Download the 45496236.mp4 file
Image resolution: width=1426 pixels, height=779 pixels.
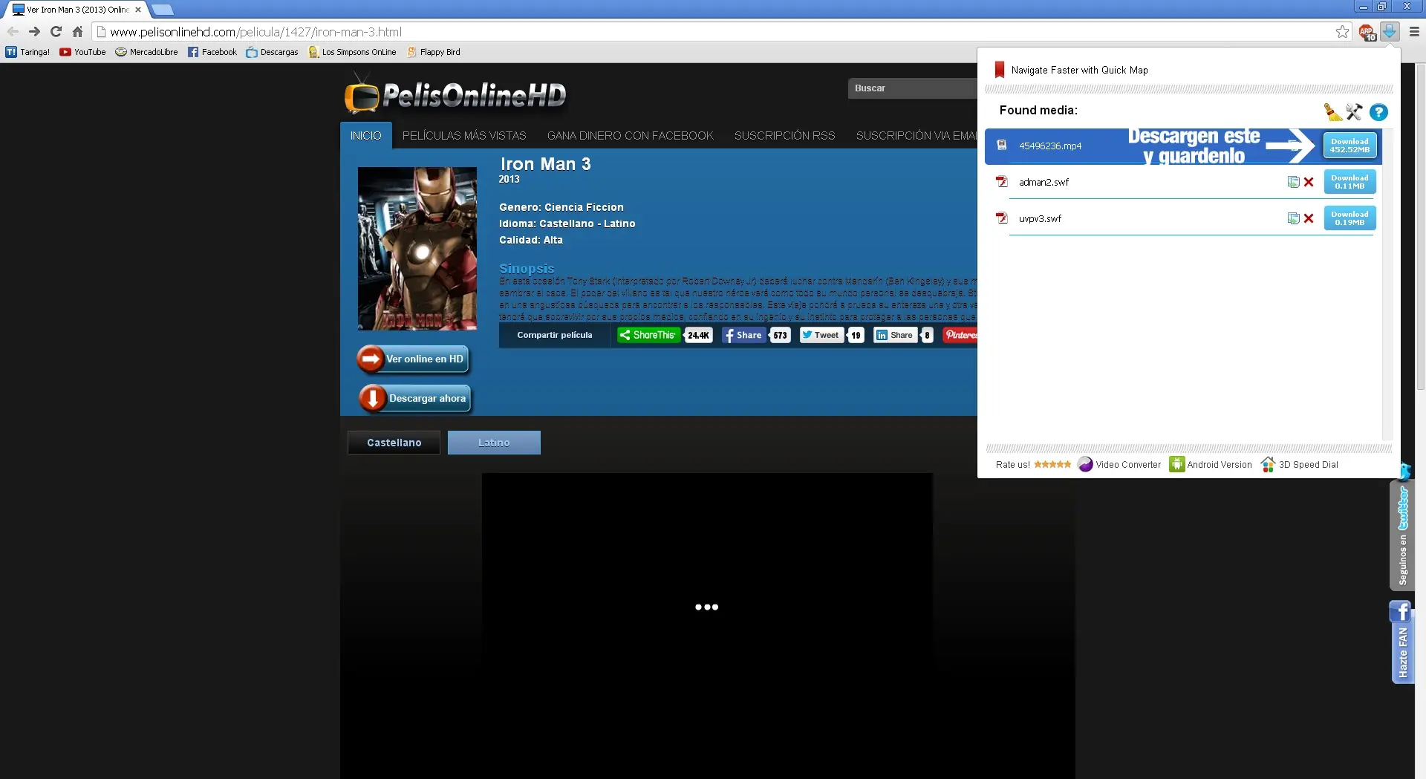tap(1350, 146)
